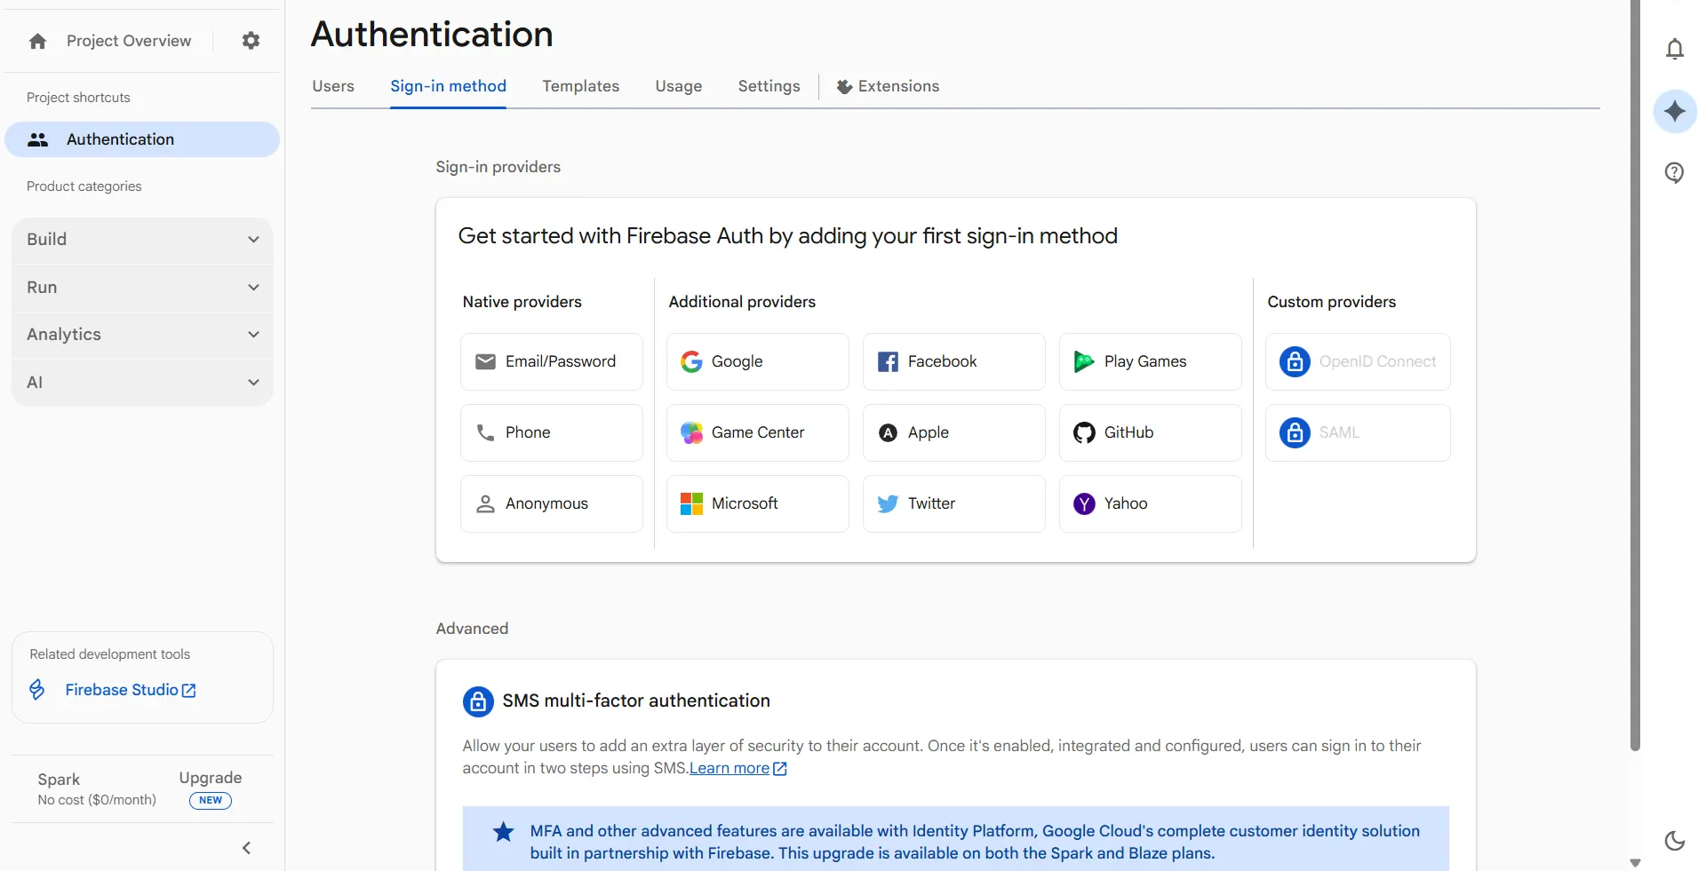This screenshot has width=1706, height=871.
Task: Open Gemini sparkle assistant icon
Action: (x=1675, y=111)
